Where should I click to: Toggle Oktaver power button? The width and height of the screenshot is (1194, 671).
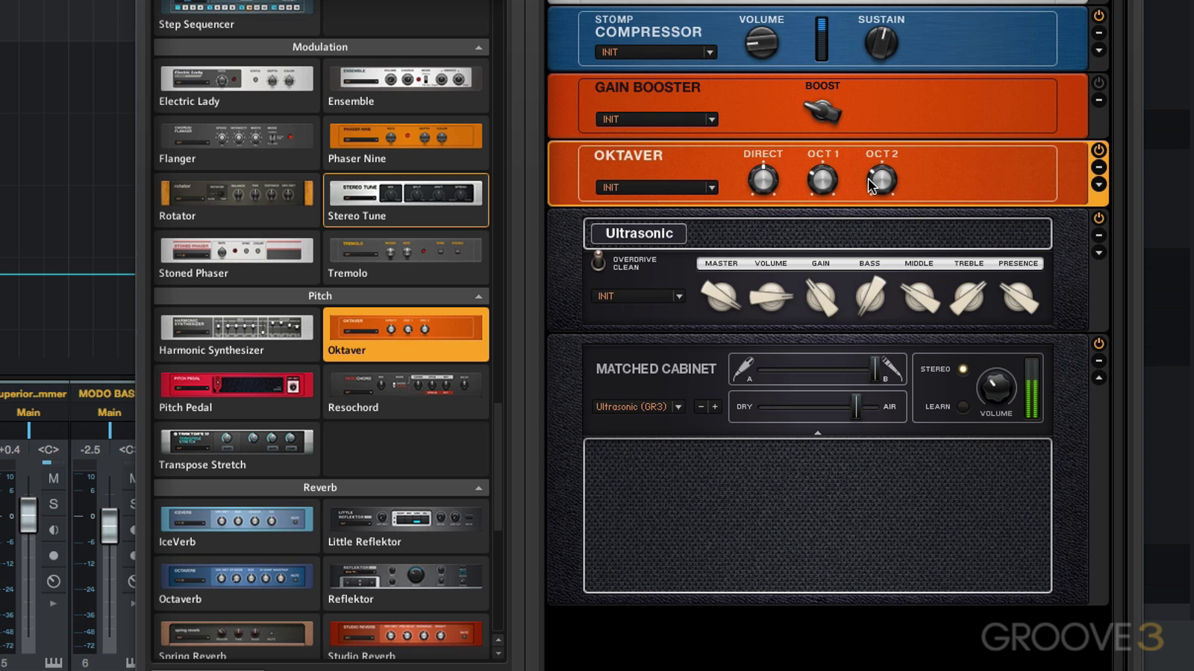click(x=1098, y=150)
